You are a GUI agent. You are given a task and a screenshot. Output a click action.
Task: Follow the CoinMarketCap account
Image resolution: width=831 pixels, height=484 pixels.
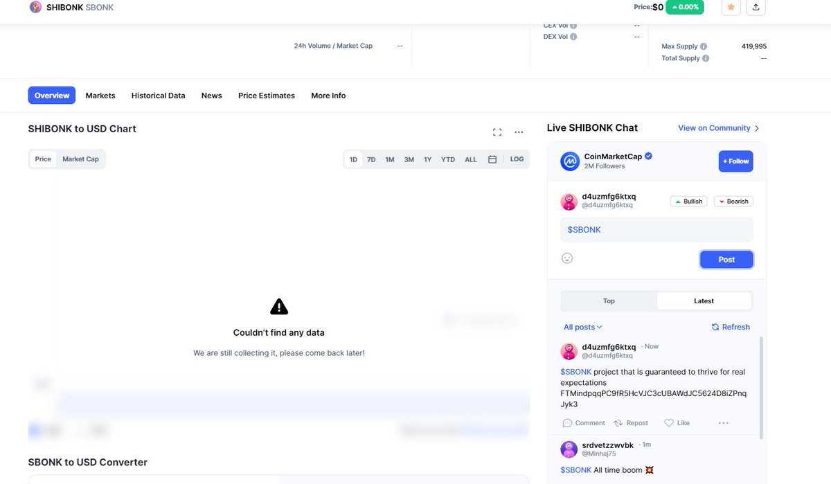[735, 161]
